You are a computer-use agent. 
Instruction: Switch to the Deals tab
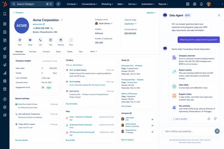(x=58, y=52)
